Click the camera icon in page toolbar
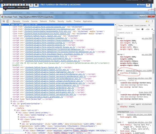This screenshot has width=156, height=134. click(36, 5)
